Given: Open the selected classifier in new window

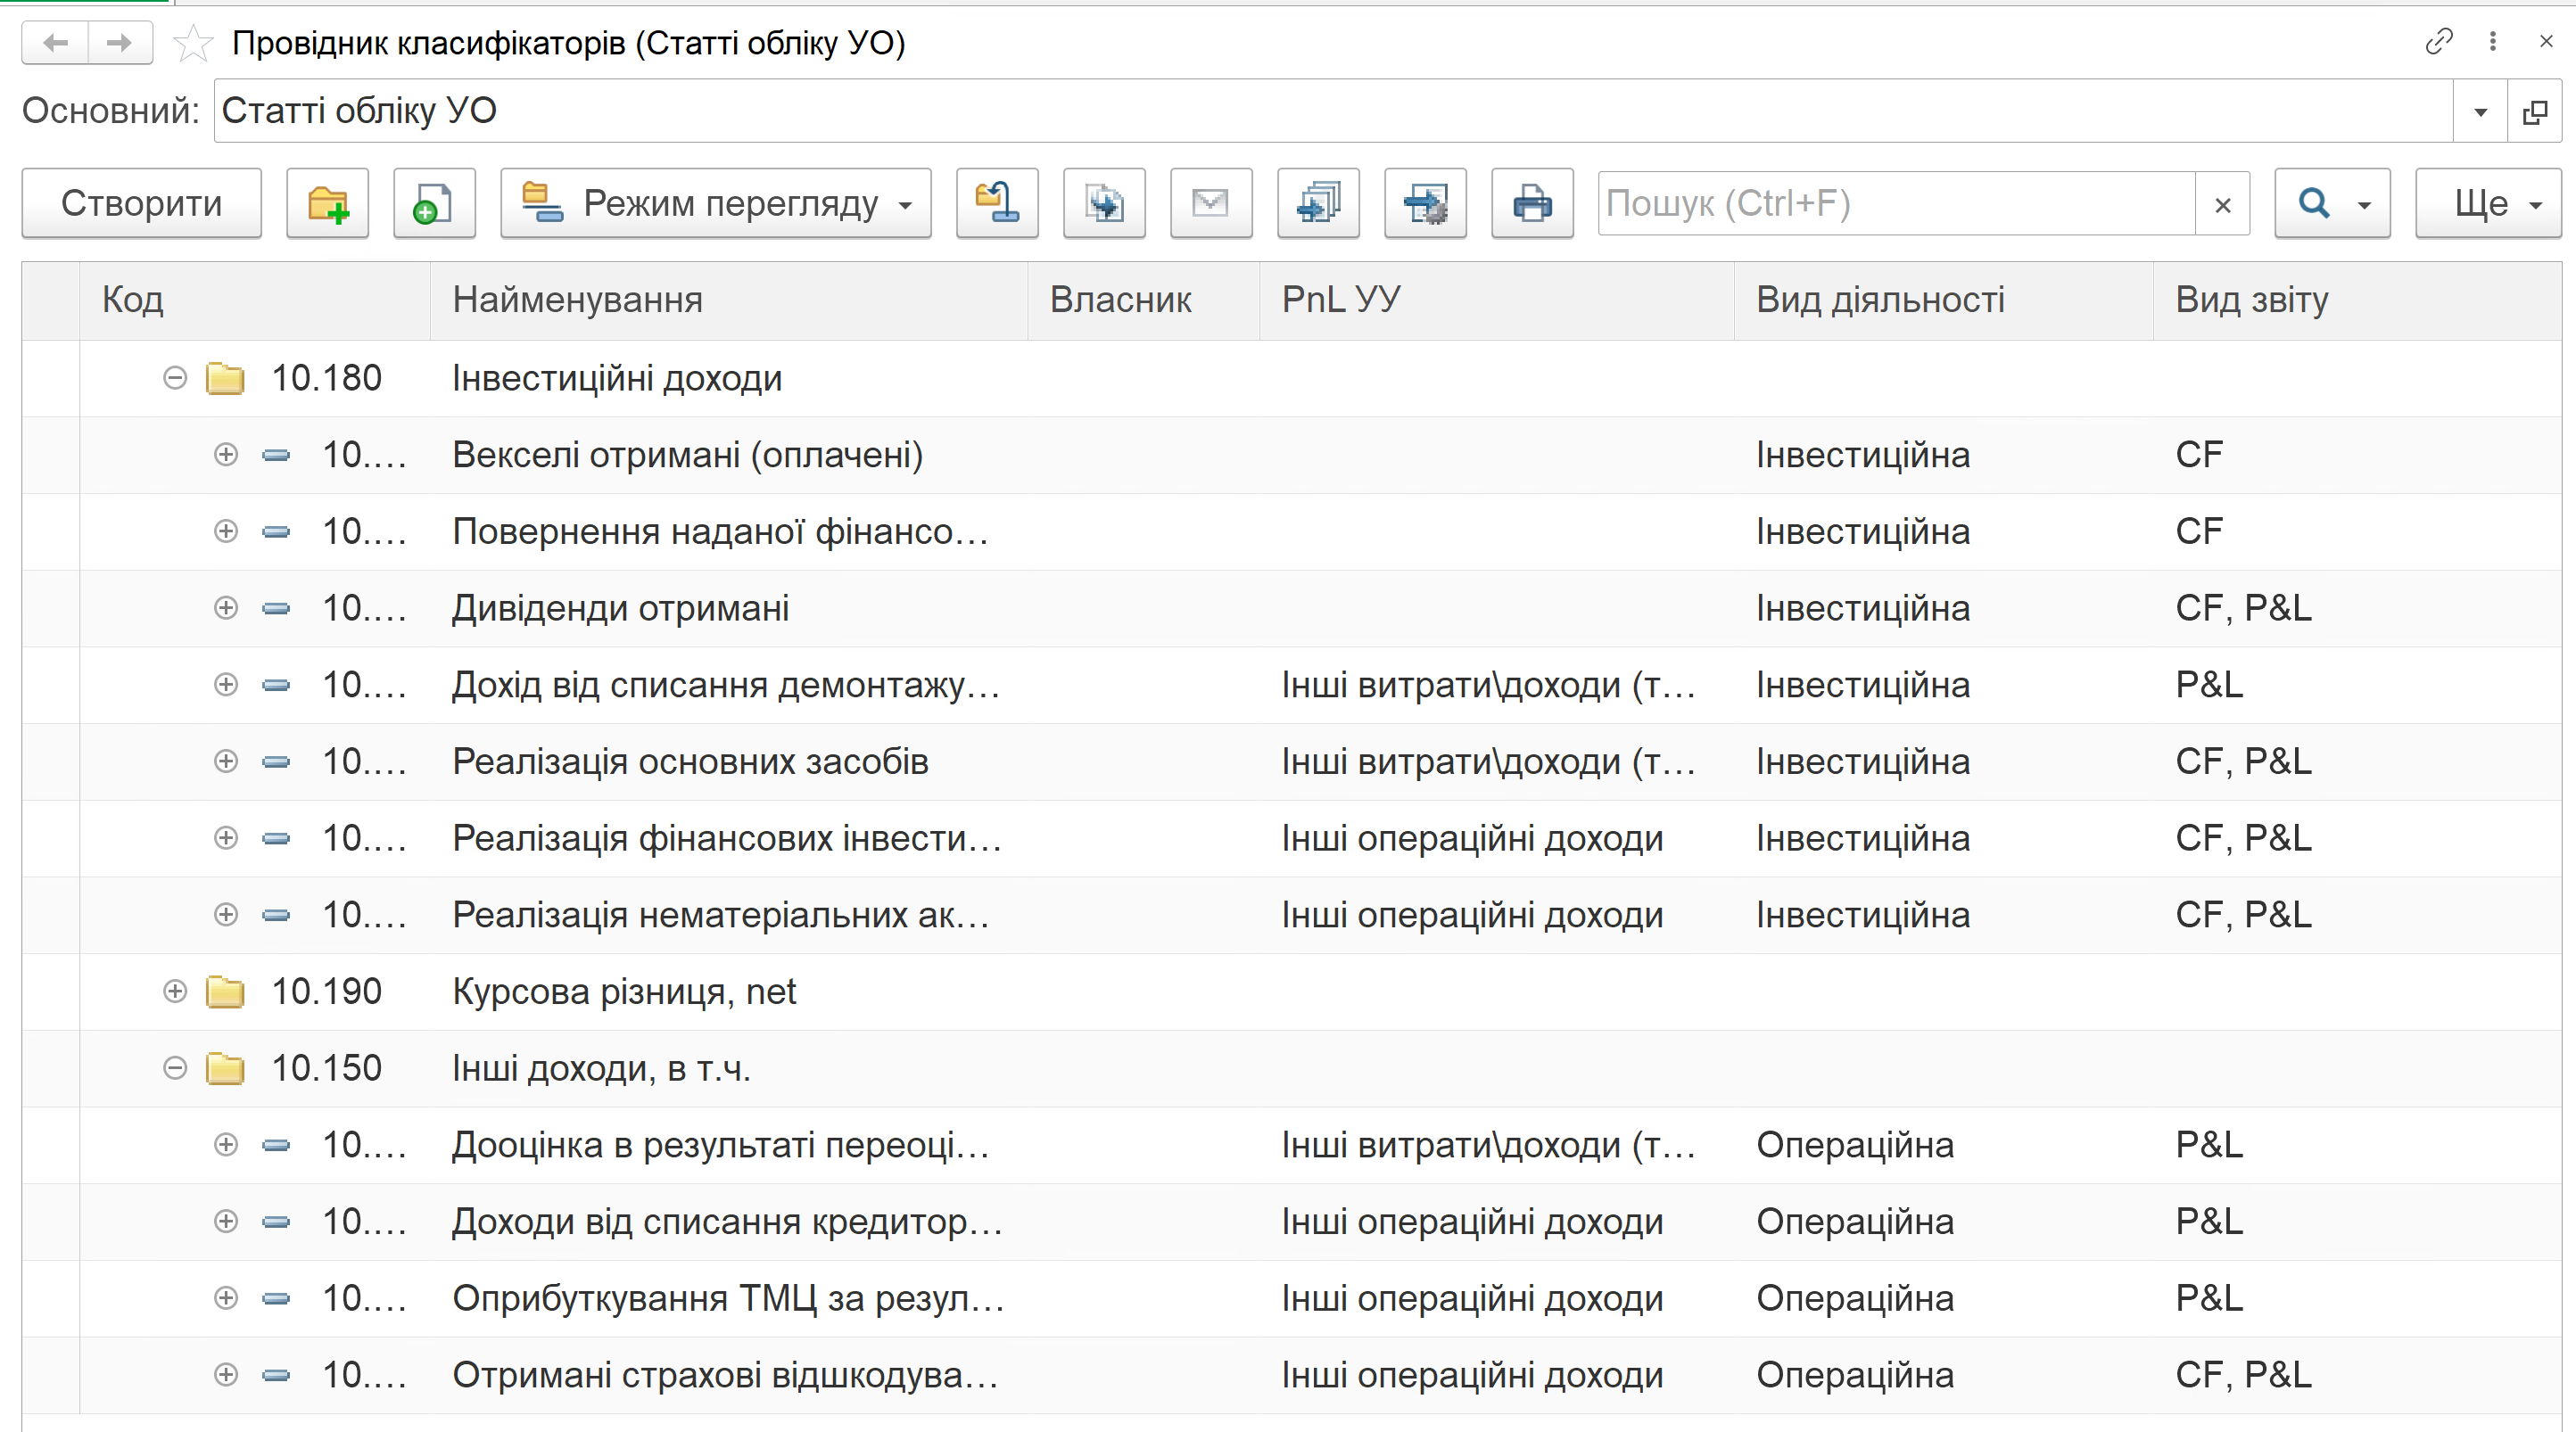Looking at the screenshot, I should [2535, 111].
